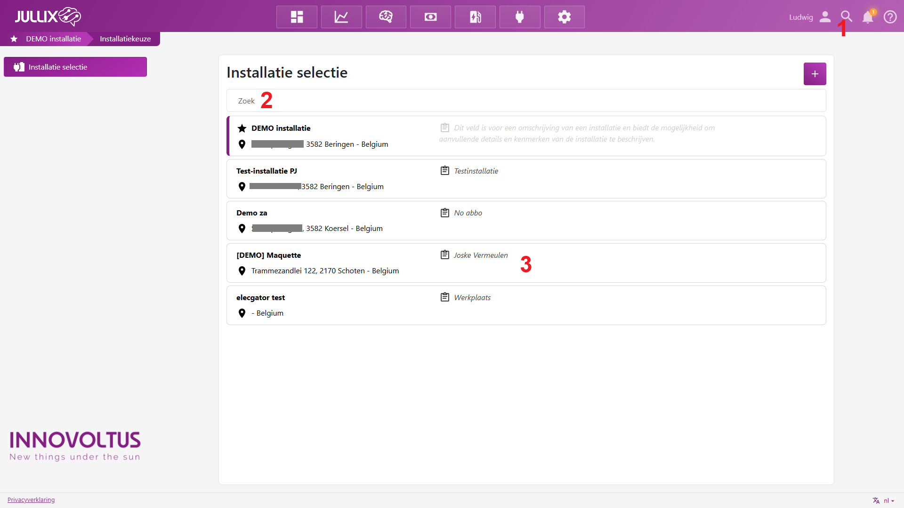The width and height of the screenshot is (904, 508).
Task: Open the help question mark icon
Action: (890, 17)
